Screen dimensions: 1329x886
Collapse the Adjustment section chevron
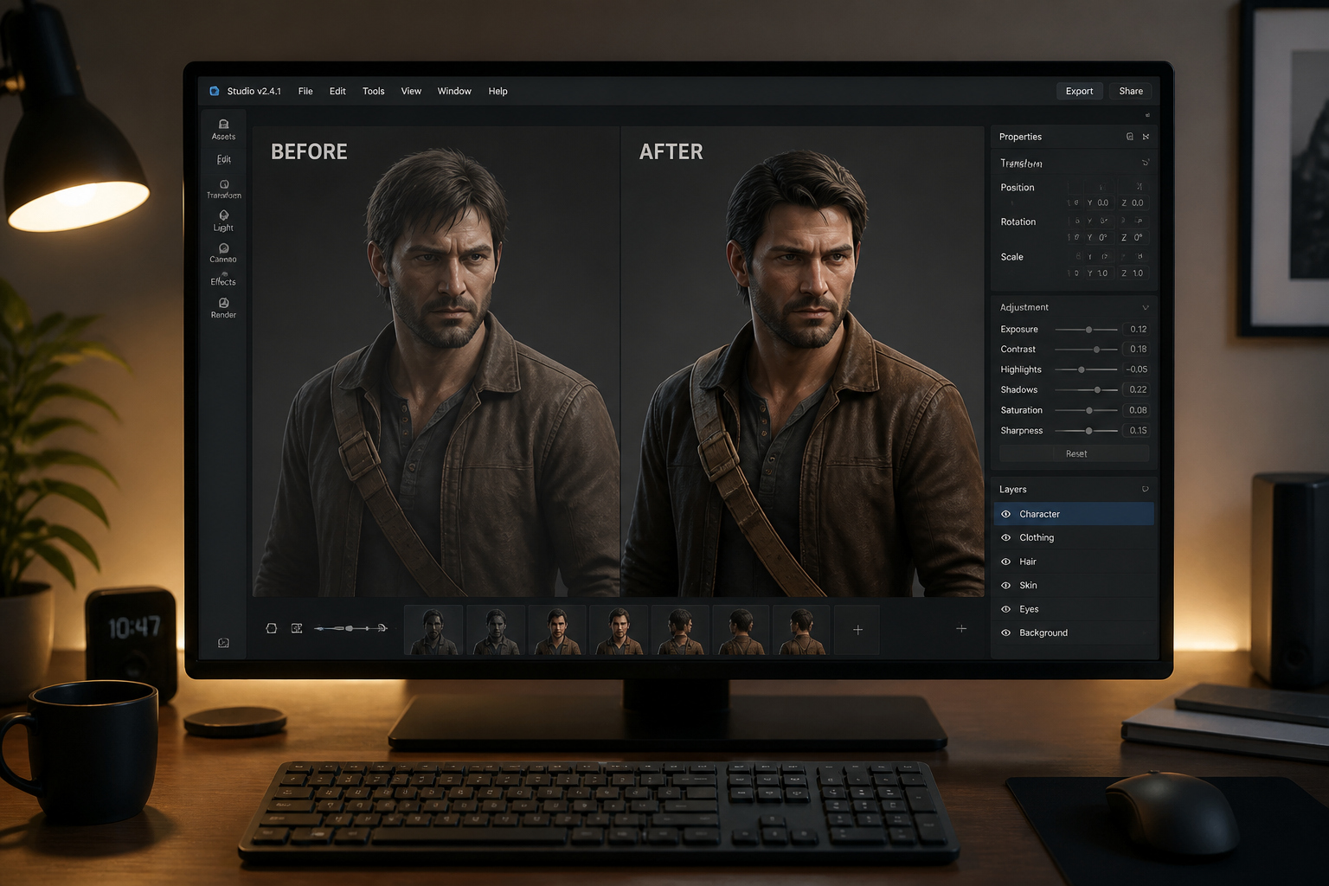coord(1146,307)
